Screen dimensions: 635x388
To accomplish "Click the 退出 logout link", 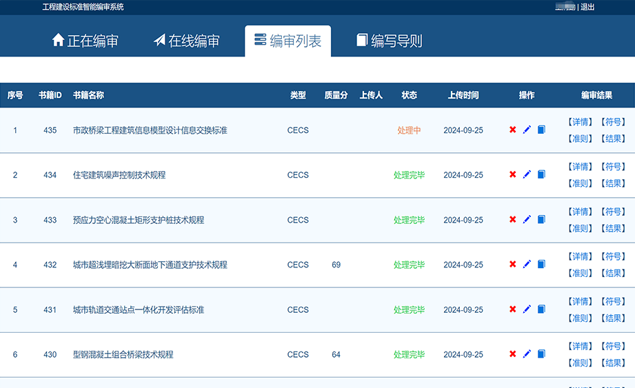I will pyautogui.click(x=587, y=7).
